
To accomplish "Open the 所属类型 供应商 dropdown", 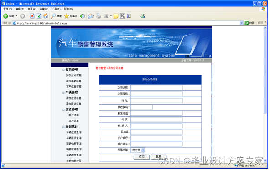I will click(x=138, y=150).
